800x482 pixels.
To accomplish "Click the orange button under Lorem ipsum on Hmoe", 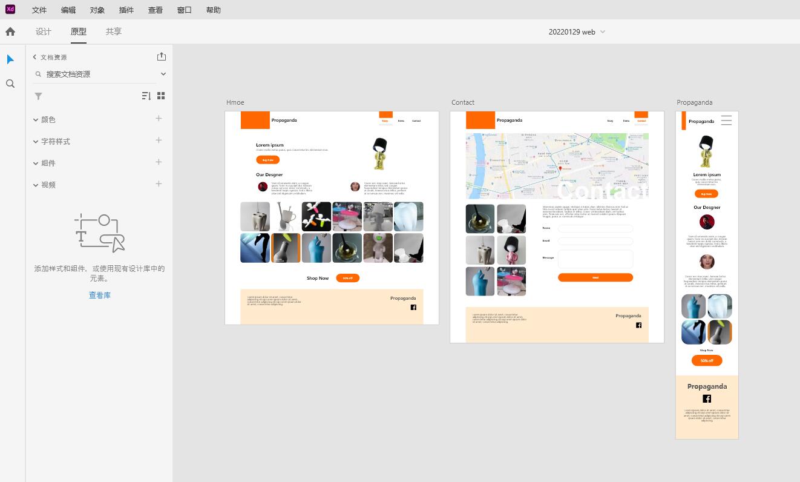I will [267, 160].
